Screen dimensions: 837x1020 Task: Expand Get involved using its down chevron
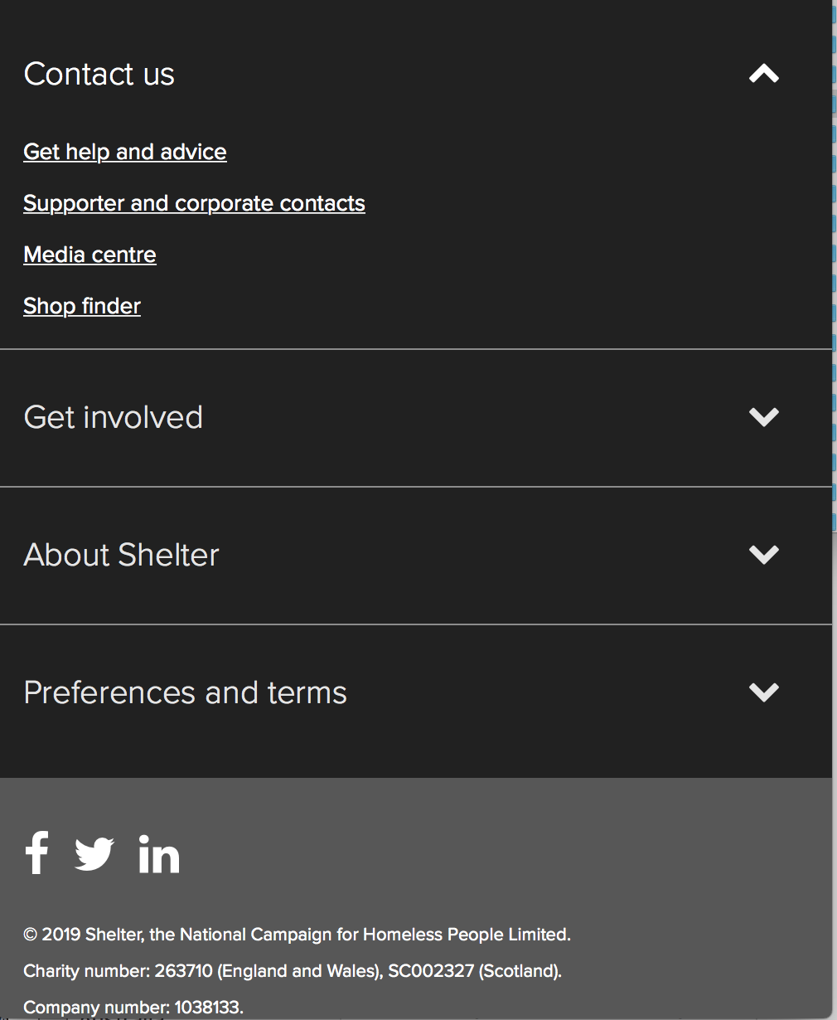pos(764,417)
